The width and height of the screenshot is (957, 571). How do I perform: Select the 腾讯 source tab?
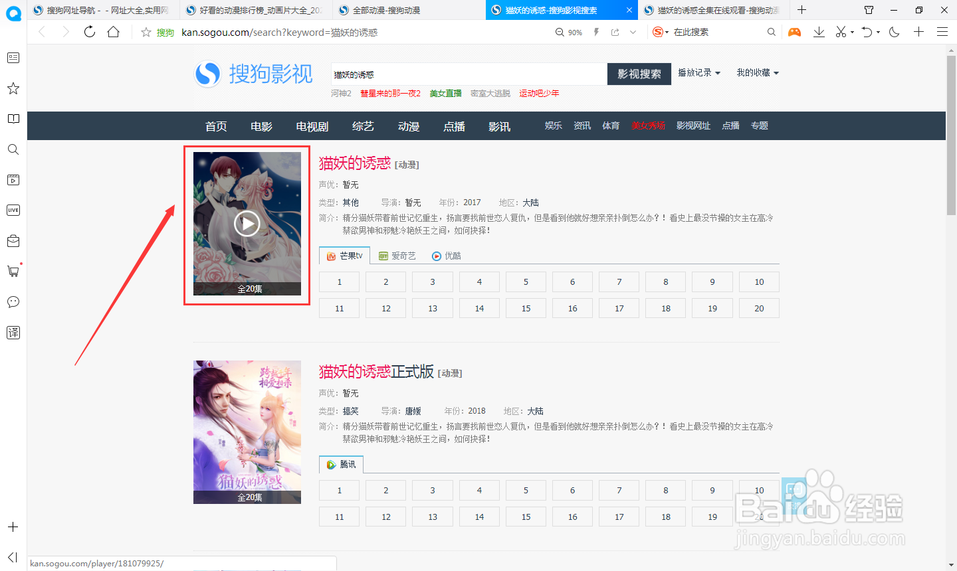(x=342, y=464)
